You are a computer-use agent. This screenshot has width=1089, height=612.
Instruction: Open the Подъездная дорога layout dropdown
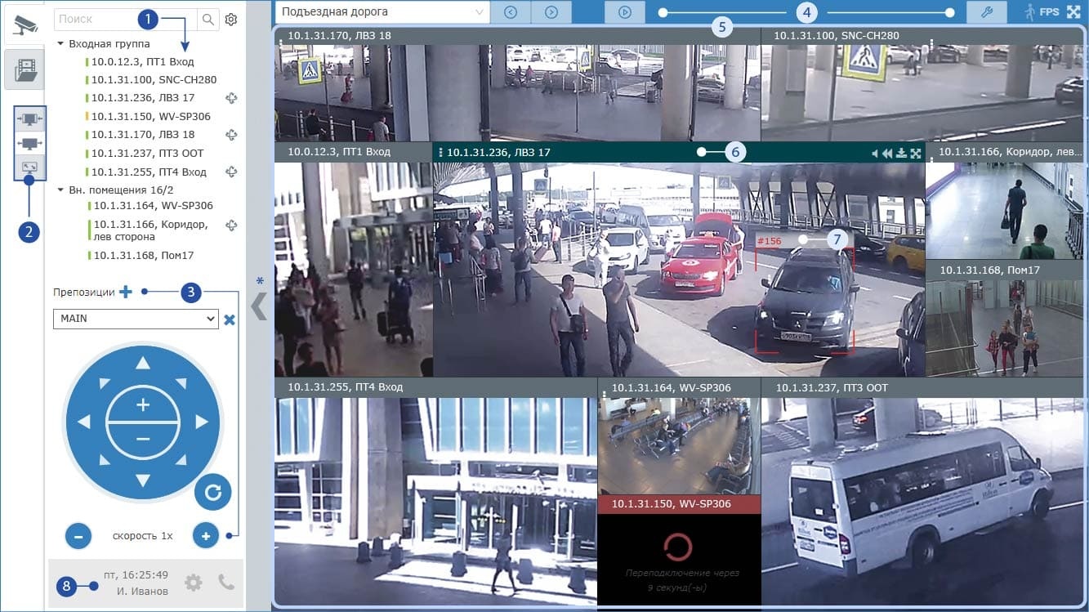(x=383, y=12)
